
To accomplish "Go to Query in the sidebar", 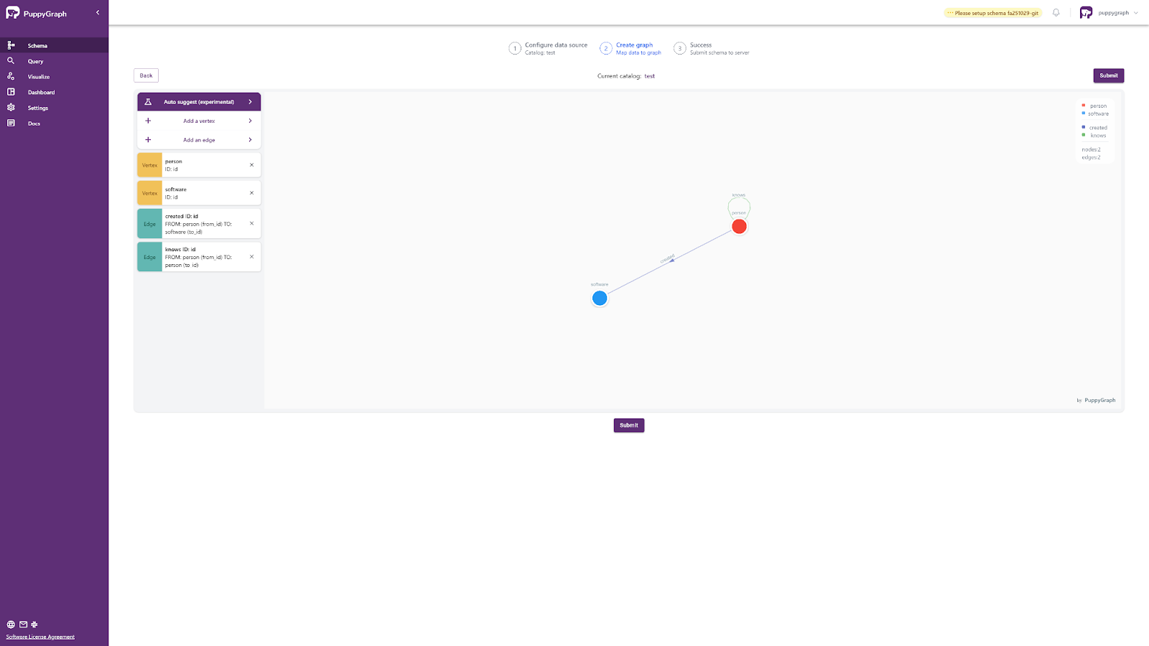I will pos(35,62).
